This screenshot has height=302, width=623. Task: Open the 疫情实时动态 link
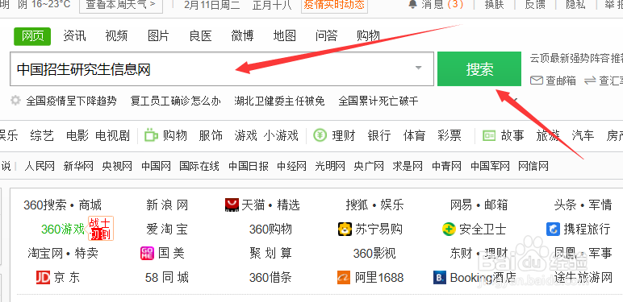click(x=334, y=5)
